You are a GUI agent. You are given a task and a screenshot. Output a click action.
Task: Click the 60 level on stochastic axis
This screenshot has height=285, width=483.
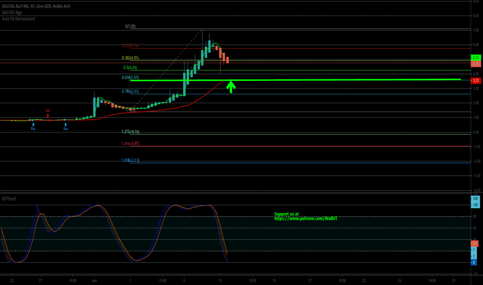point(475,229)
